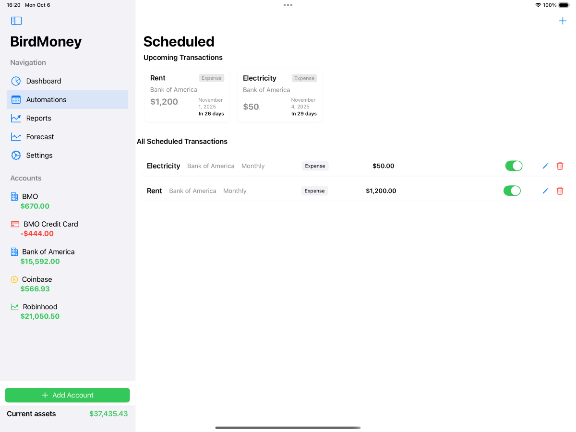Open Settings from the navigation list
The height and width of the screenshot is (432, 576).
pos(39,156)
